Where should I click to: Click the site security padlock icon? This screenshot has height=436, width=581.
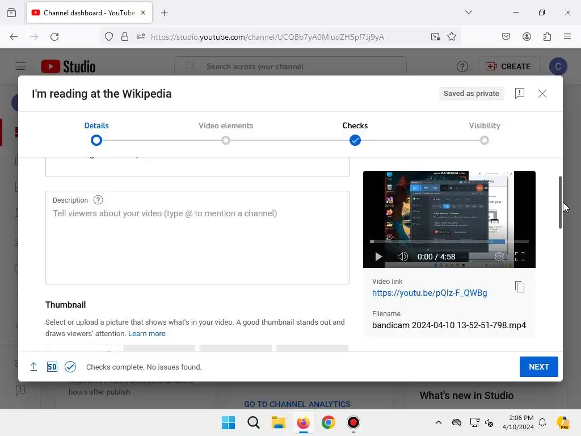point(125,36)
